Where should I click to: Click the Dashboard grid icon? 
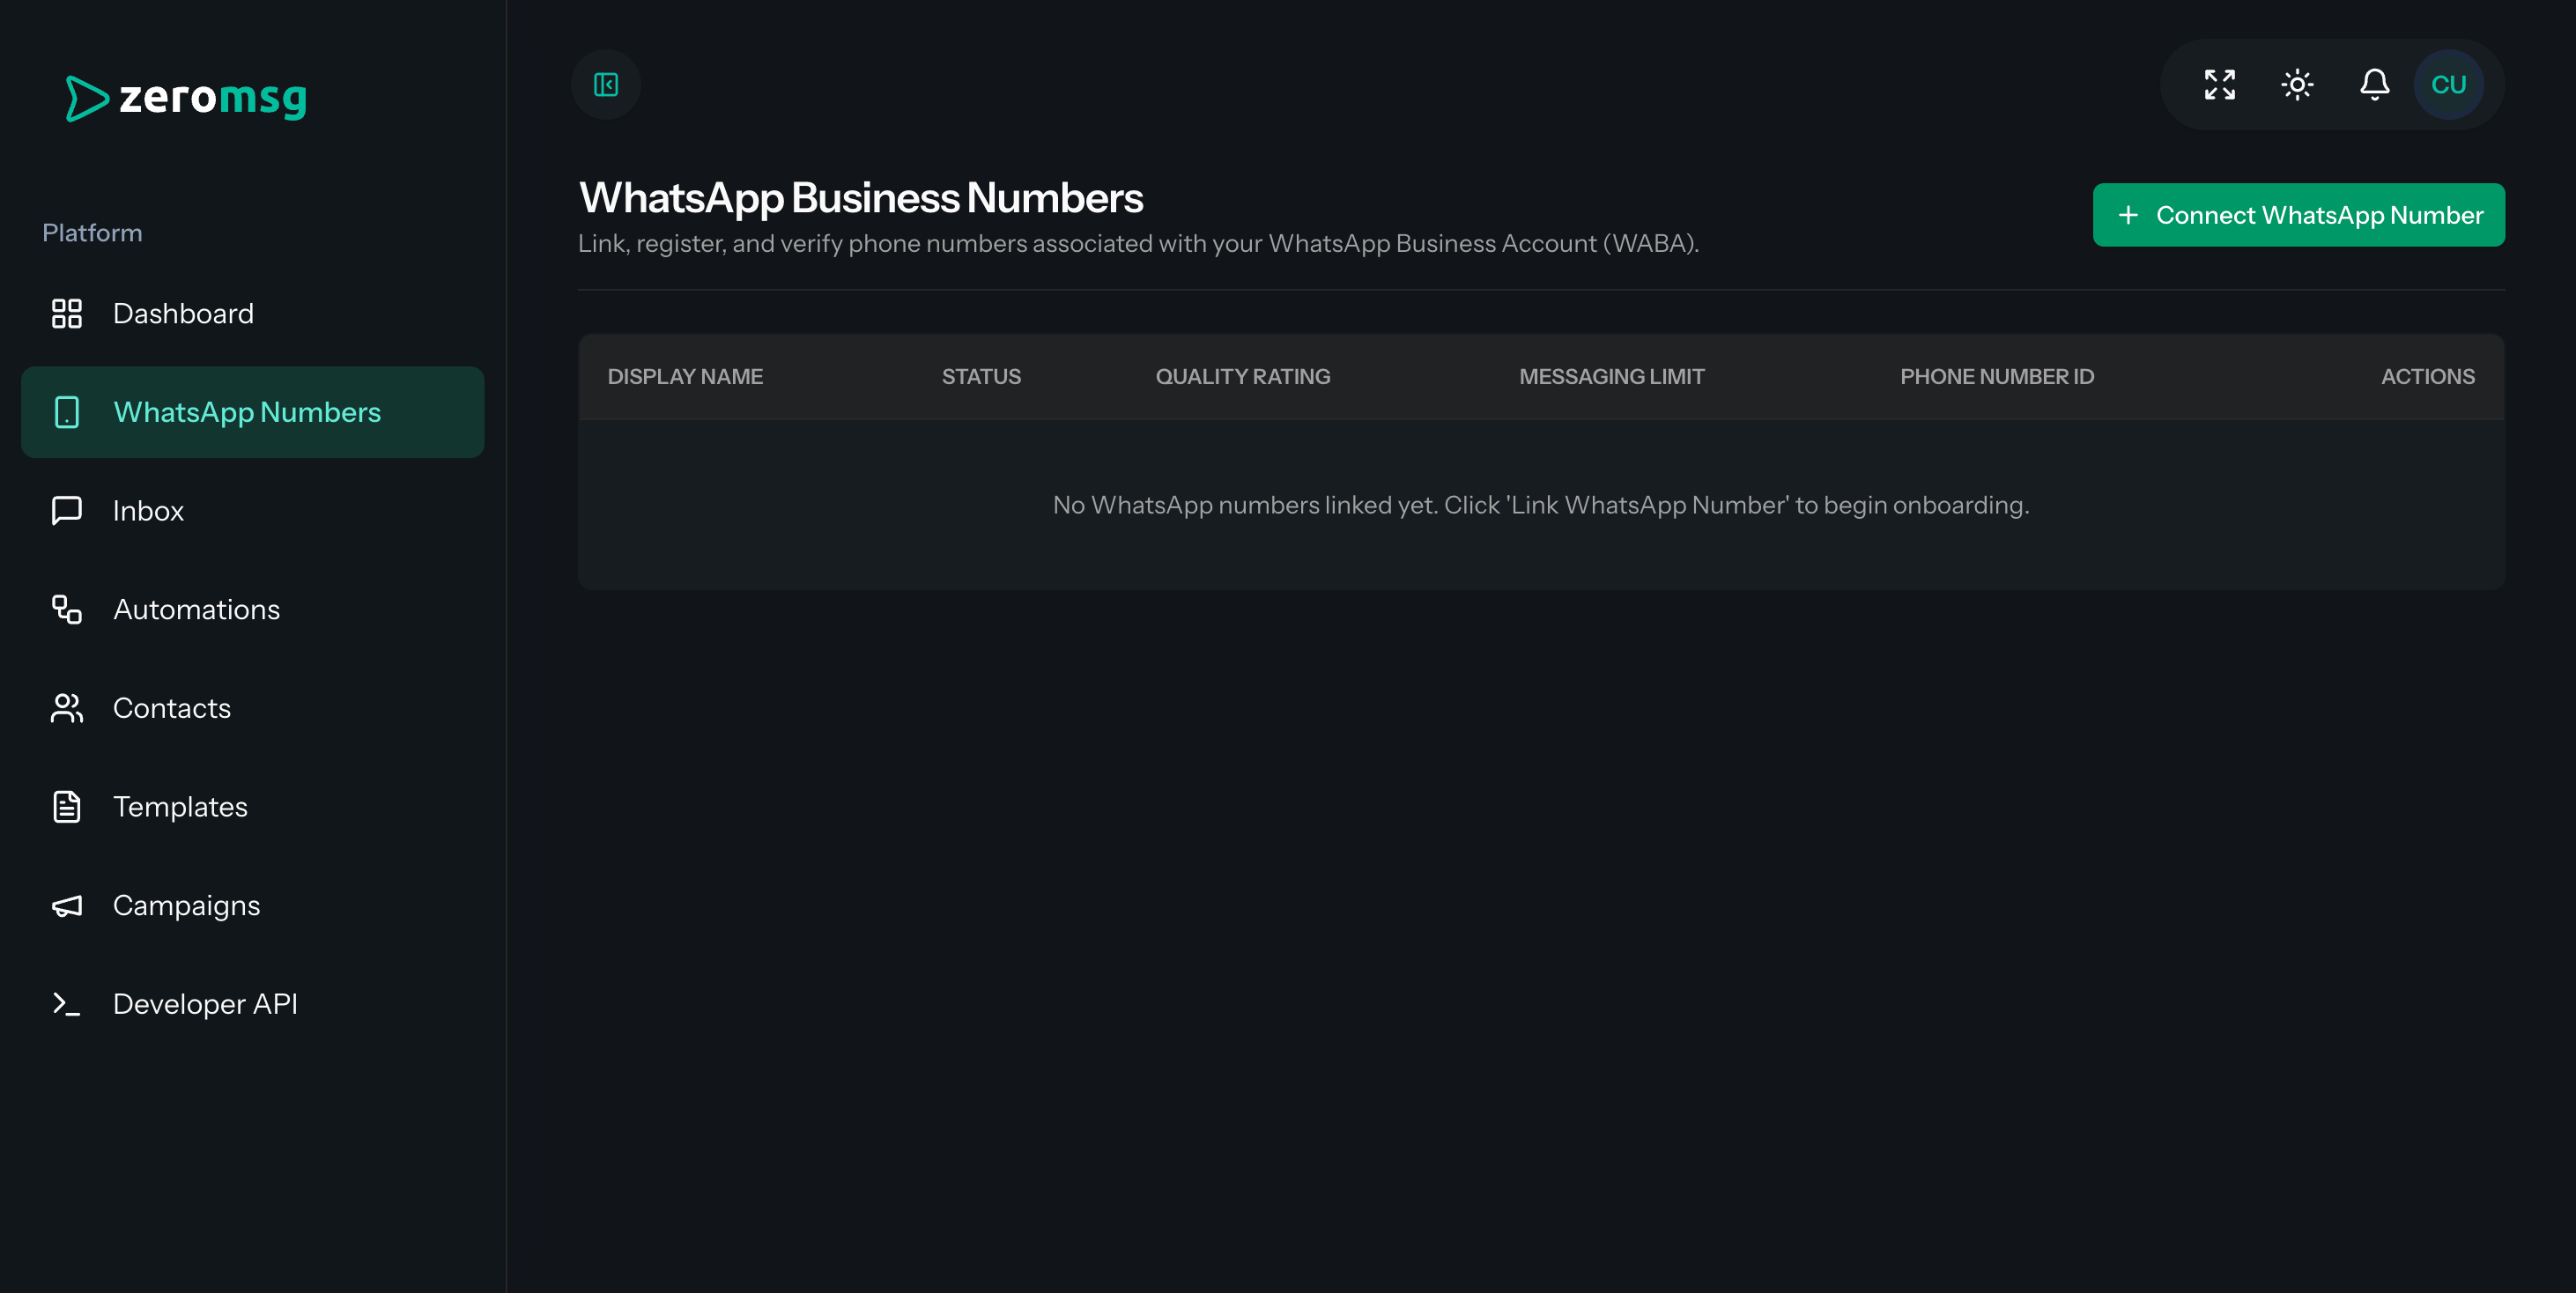click(x=67, y=313)
